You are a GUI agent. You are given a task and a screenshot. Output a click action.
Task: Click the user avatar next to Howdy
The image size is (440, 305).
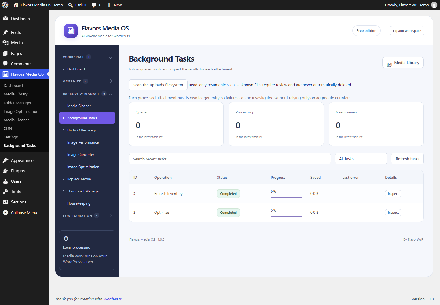pos(434,5)
